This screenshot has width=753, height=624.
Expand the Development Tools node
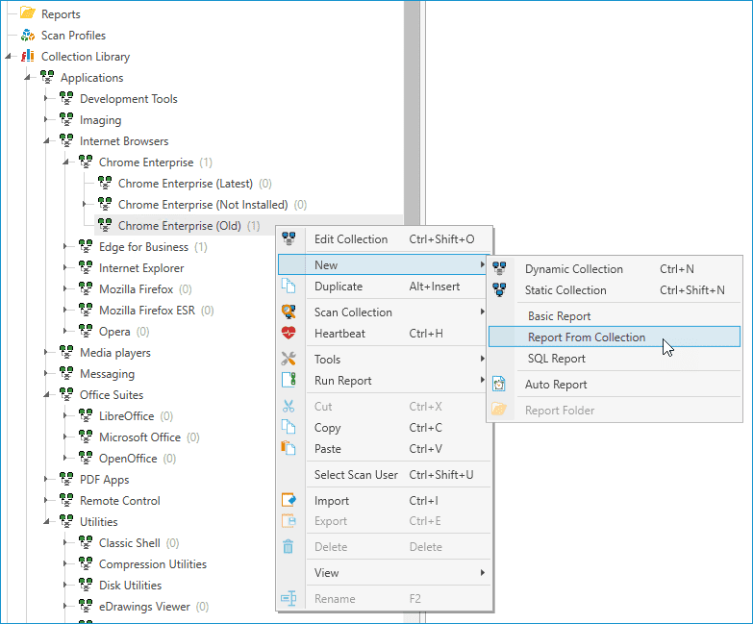click(x=46, y=98)
